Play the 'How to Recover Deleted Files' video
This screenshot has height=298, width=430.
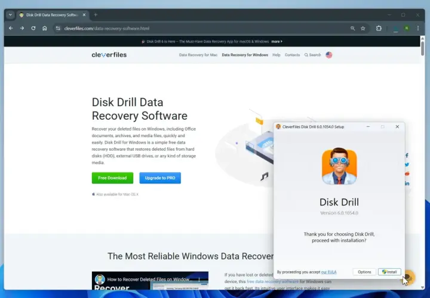[x=150, y=281]
